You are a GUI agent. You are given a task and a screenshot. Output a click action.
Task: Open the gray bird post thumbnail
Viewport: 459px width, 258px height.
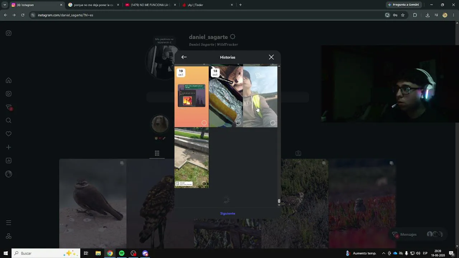(x=93, y=204)
